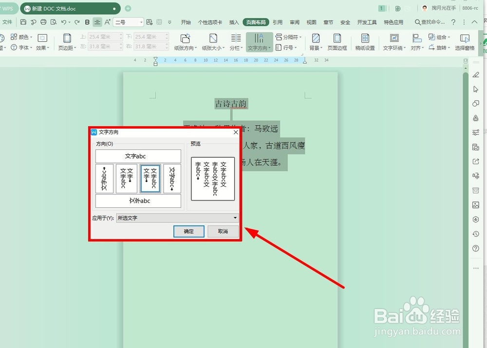This screenshot has width=487, height=348.
Task: Open the 分栏 columns dropdown
Action: 236,41
